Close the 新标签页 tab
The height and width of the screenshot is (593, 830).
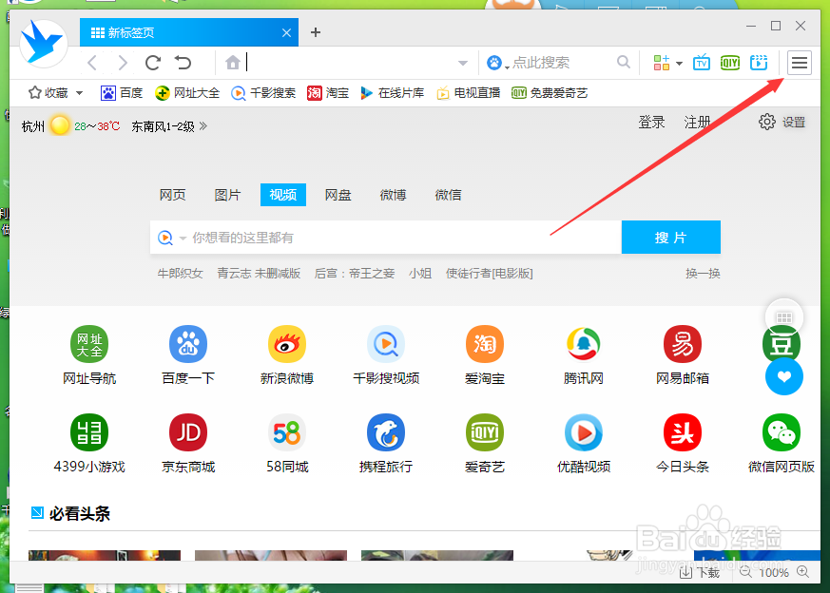286,33
